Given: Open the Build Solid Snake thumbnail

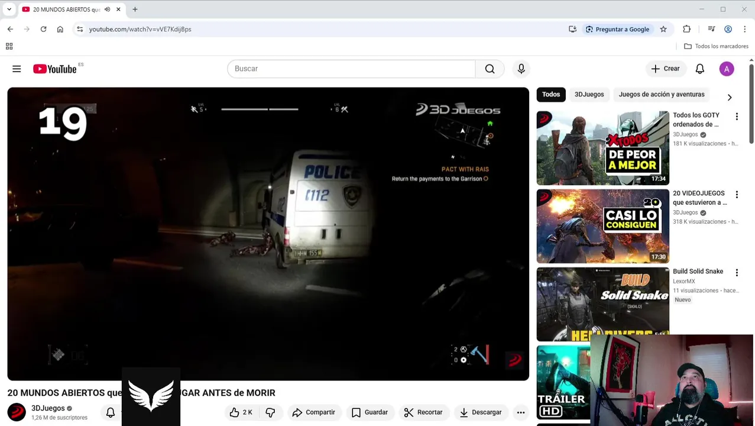Looking at the screenshot, I should pos(602,304).
